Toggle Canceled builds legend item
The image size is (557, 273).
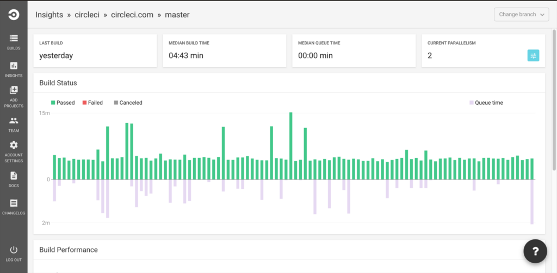pyautogui.click(x=128, y=103)
